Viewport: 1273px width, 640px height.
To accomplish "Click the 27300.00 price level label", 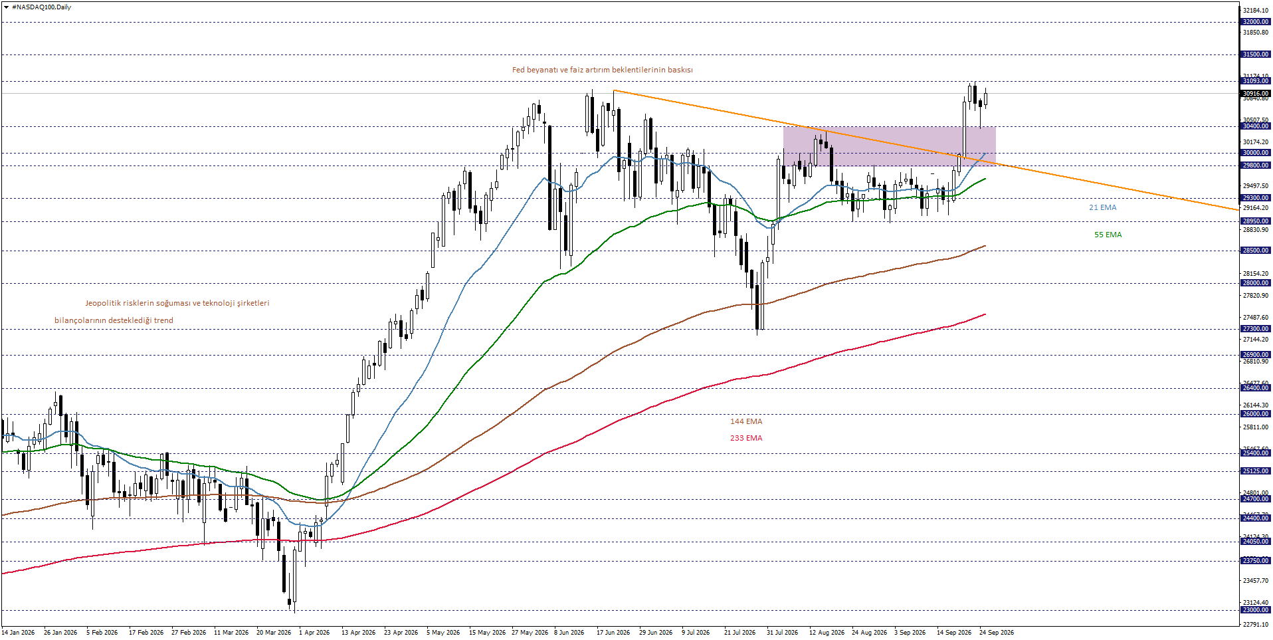I will [x=1255, y=329].
